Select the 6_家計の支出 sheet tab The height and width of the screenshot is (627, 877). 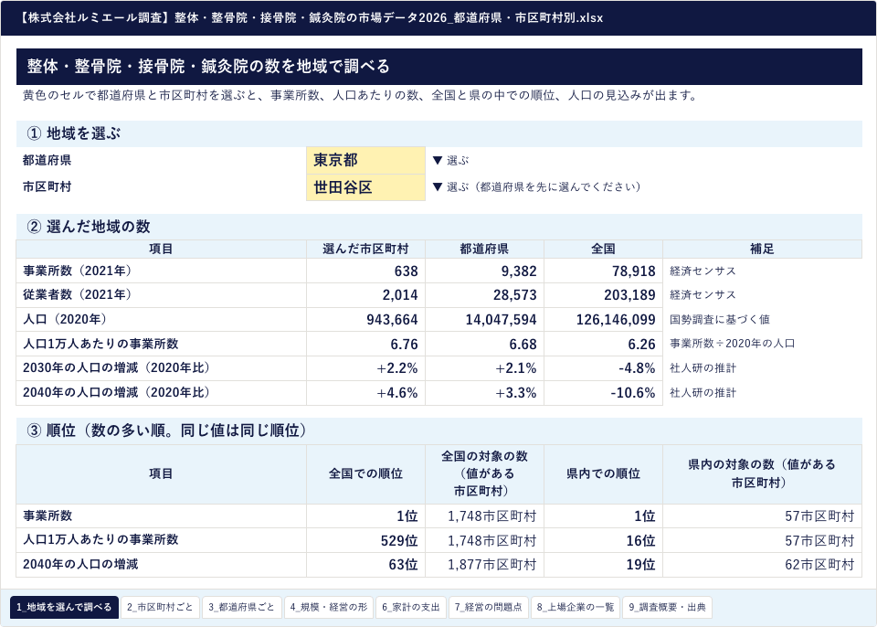(411, 607)
